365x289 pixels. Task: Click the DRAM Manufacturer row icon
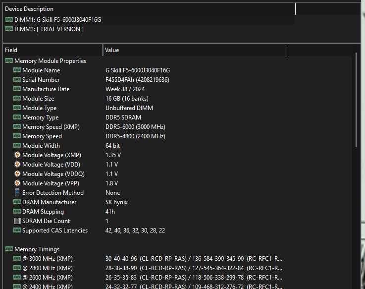point(17,202)
